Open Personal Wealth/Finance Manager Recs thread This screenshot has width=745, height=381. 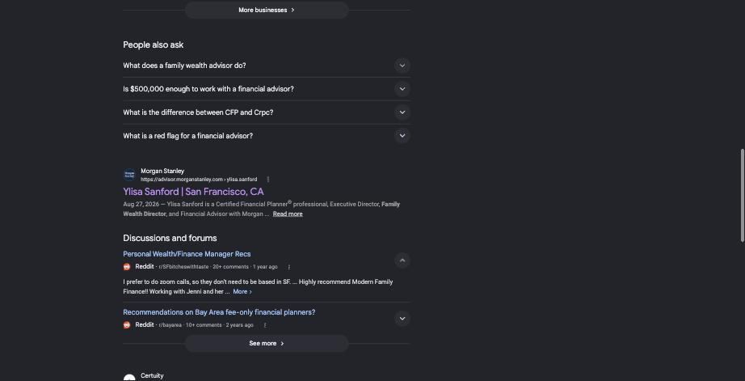click(187, 254)
